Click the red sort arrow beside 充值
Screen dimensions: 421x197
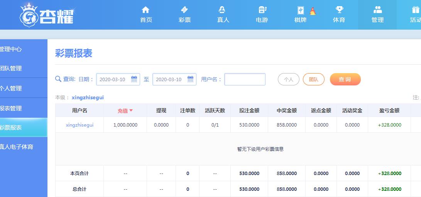(131, 110)
